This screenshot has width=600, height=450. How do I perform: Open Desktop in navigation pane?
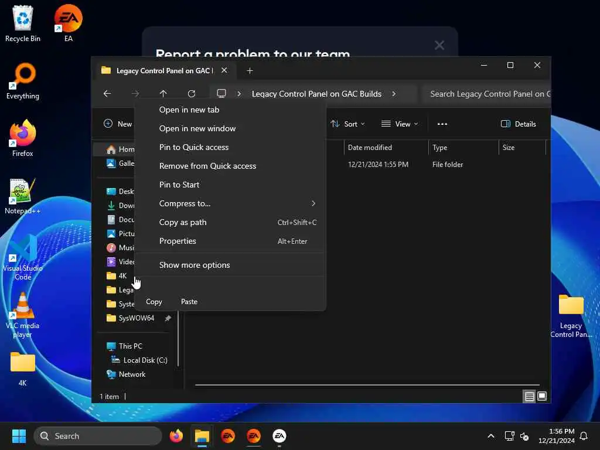(120, 192)
